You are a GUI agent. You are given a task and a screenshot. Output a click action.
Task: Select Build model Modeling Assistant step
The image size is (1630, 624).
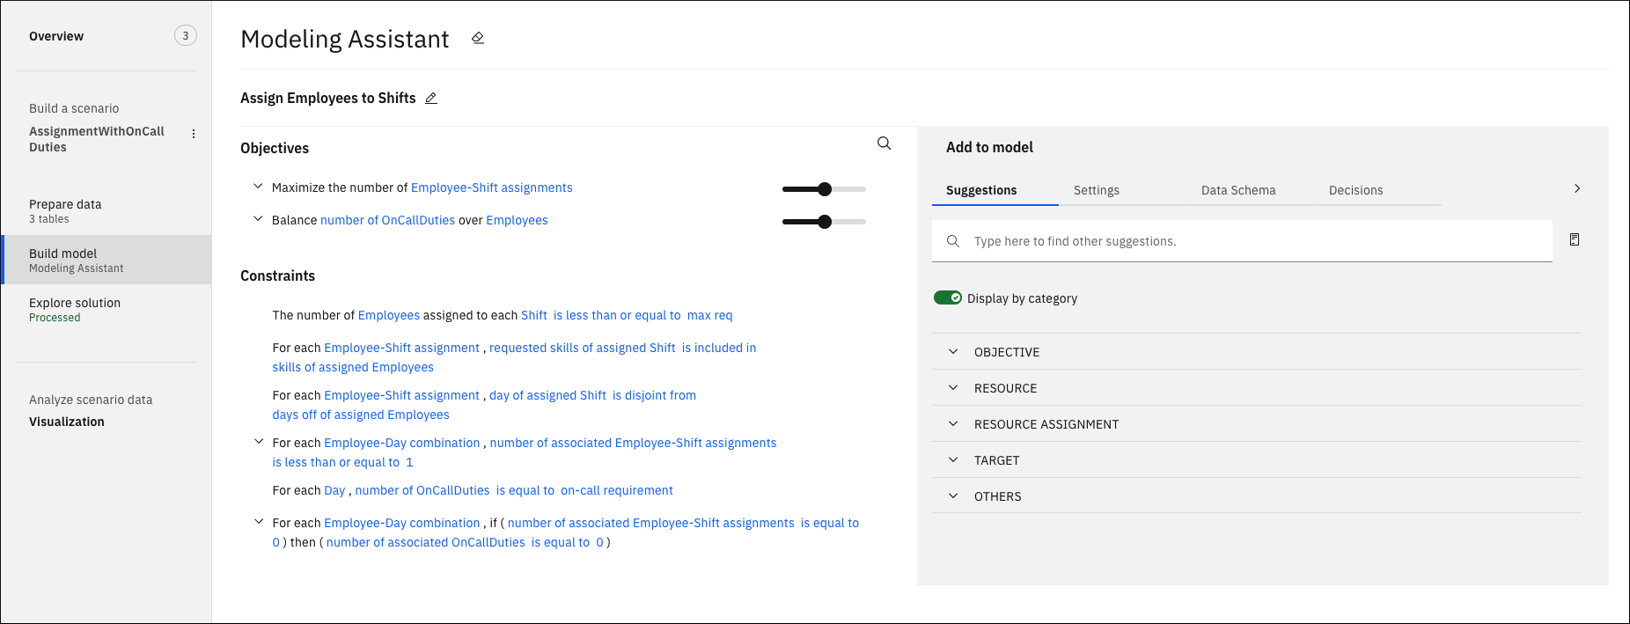click(106, 260)
